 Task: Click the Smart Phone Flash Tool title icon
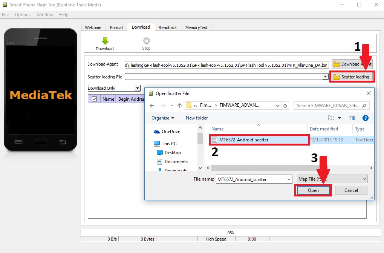point(5,5)
